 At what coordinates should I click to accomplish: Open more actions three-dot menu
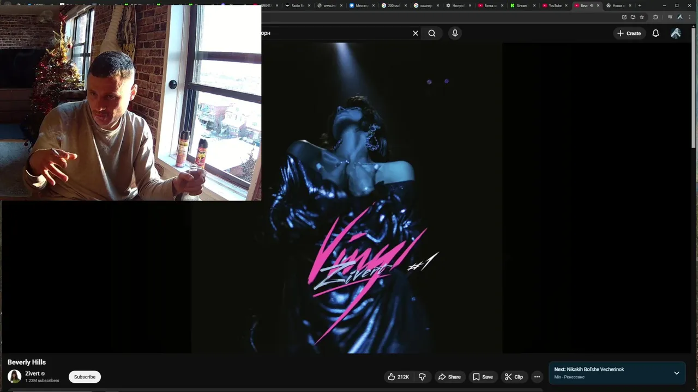click(537, 377)
